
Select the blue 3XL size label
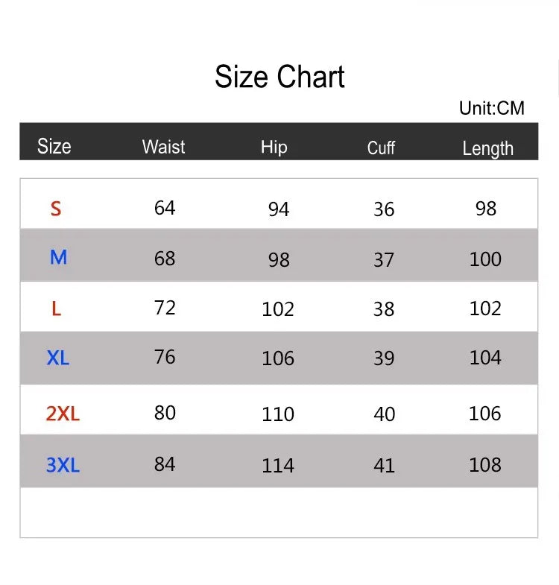pyautogui.click(x=63, y=466)
